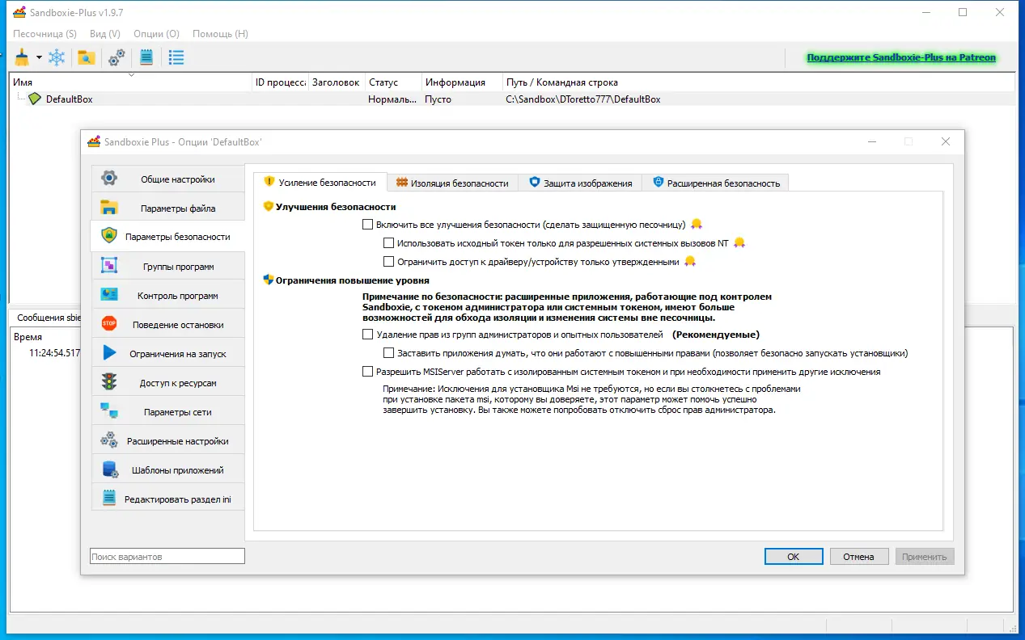Click the security shield icon in sidebar
This screenshot has height=640, width=1025.
point(109,237)
